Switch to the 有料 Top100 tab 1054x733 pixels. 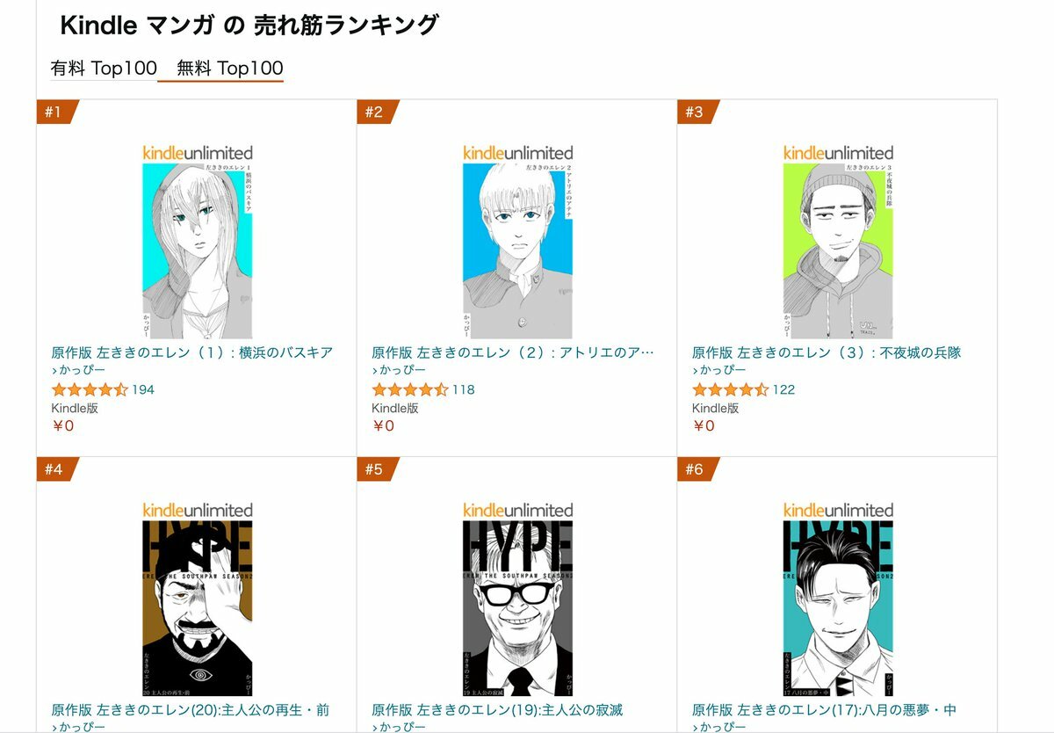point(104,69)
